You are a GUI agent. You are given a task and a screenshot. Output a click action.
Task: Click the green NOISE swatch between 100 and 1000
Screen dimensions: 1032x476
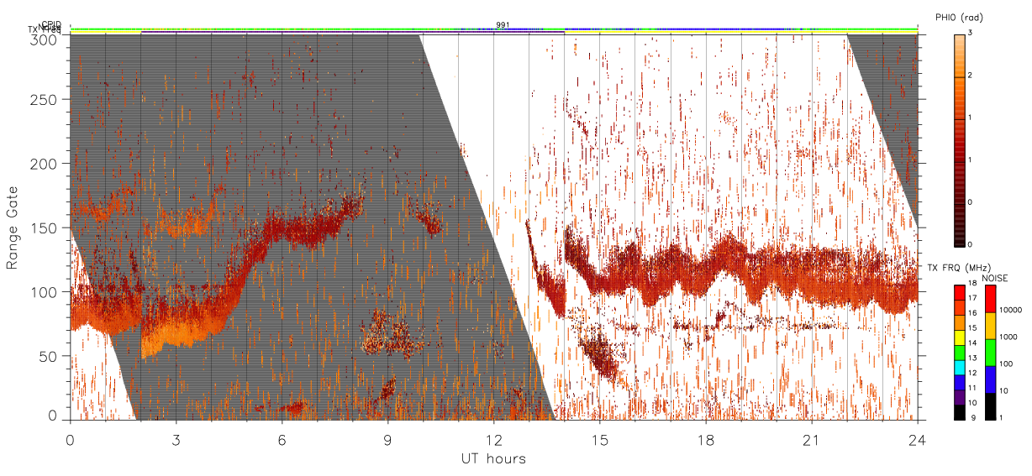[x=991, y=353]
